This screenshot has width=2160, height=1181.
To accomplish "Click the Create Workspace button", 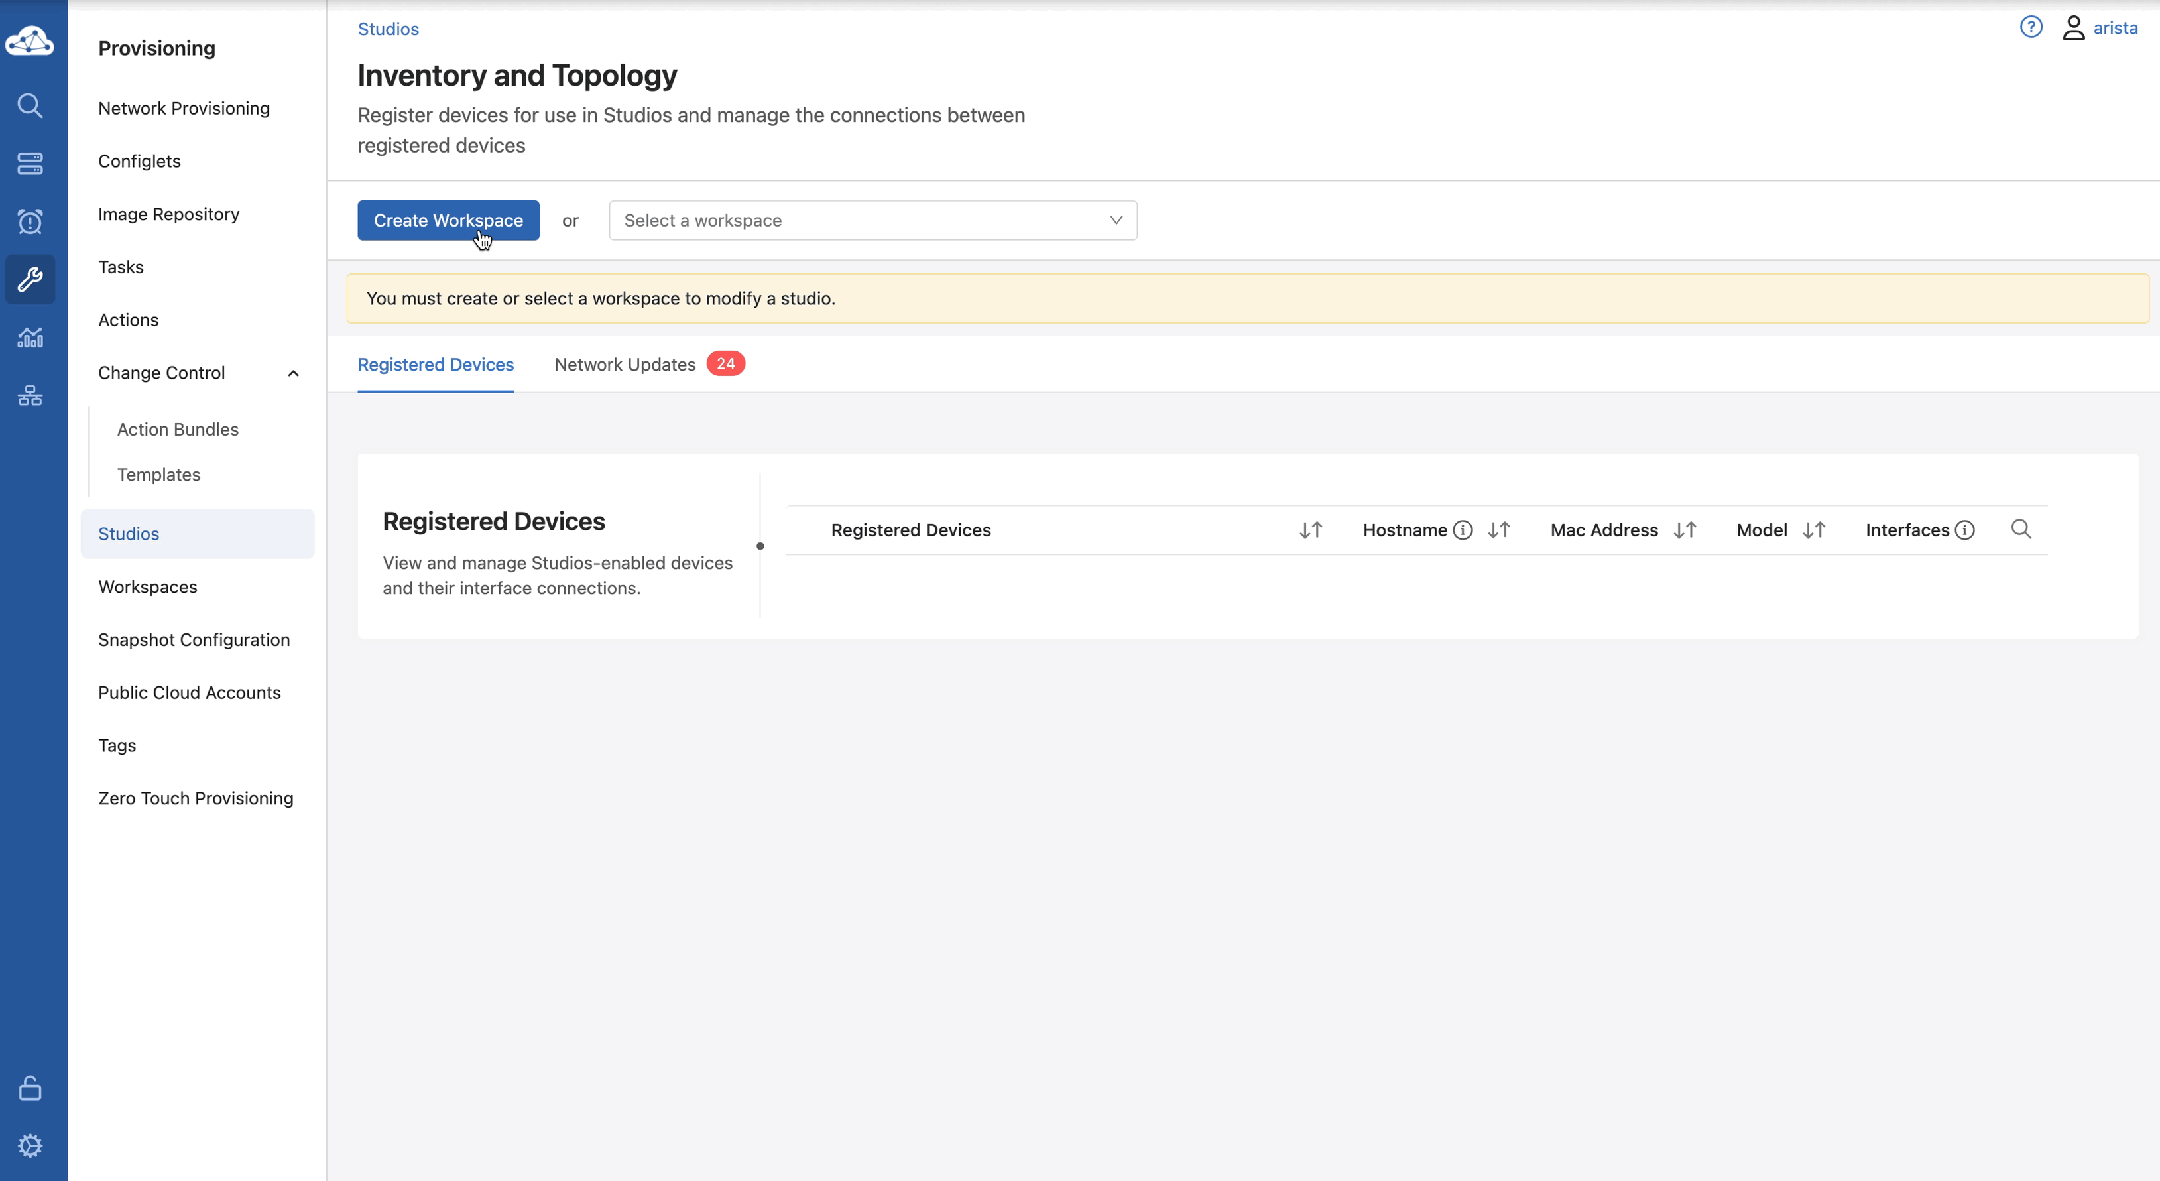I will tap(448, 221).
